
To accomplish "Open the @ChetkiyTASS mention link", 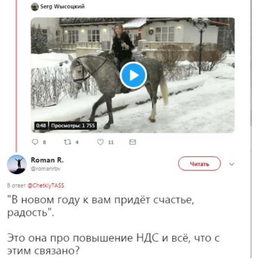I will [46, 186].
